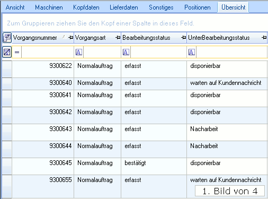Click order number 9300622
This screenshot has width=268, height=199.
click(60, 66)
